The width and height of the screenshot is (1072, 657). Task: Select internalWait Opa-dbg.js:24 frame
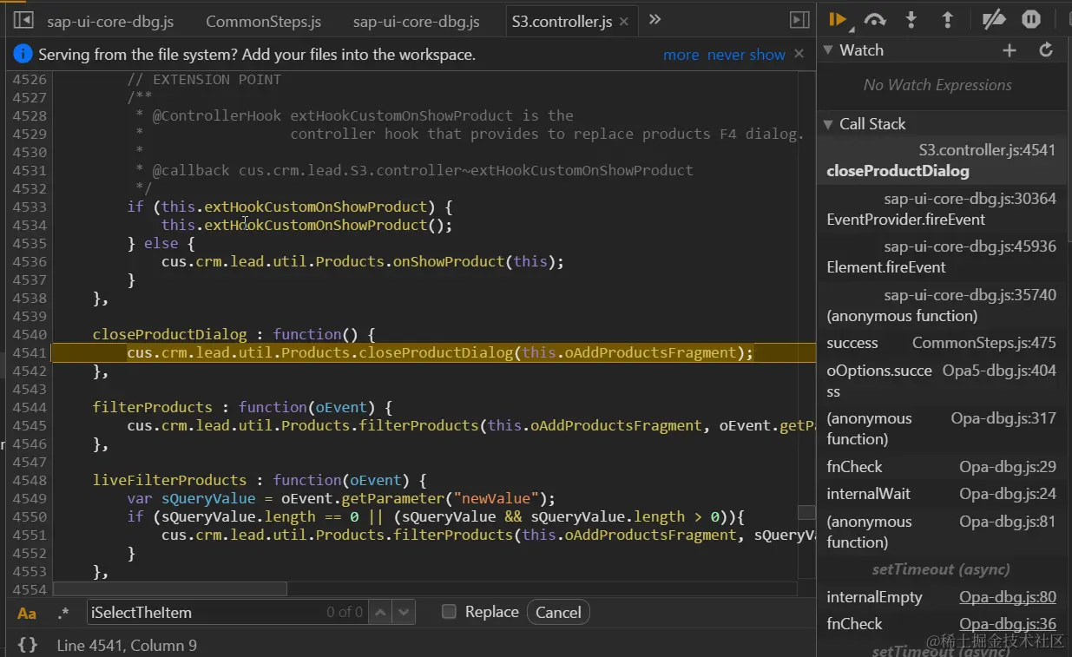tap(942, 494)
